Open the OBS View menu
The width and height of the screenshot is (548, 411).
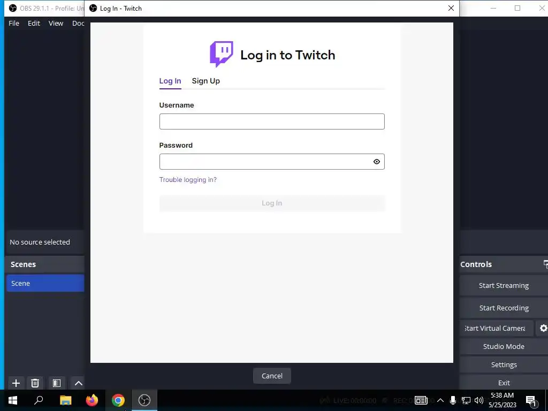click(56, 23)
